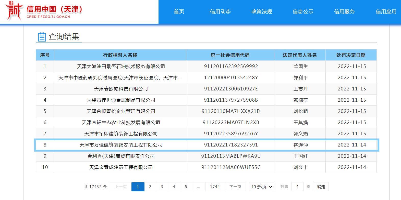
Task: Open 天津市军卯建筑装饰工程有限公司 record
Action: 121,134
